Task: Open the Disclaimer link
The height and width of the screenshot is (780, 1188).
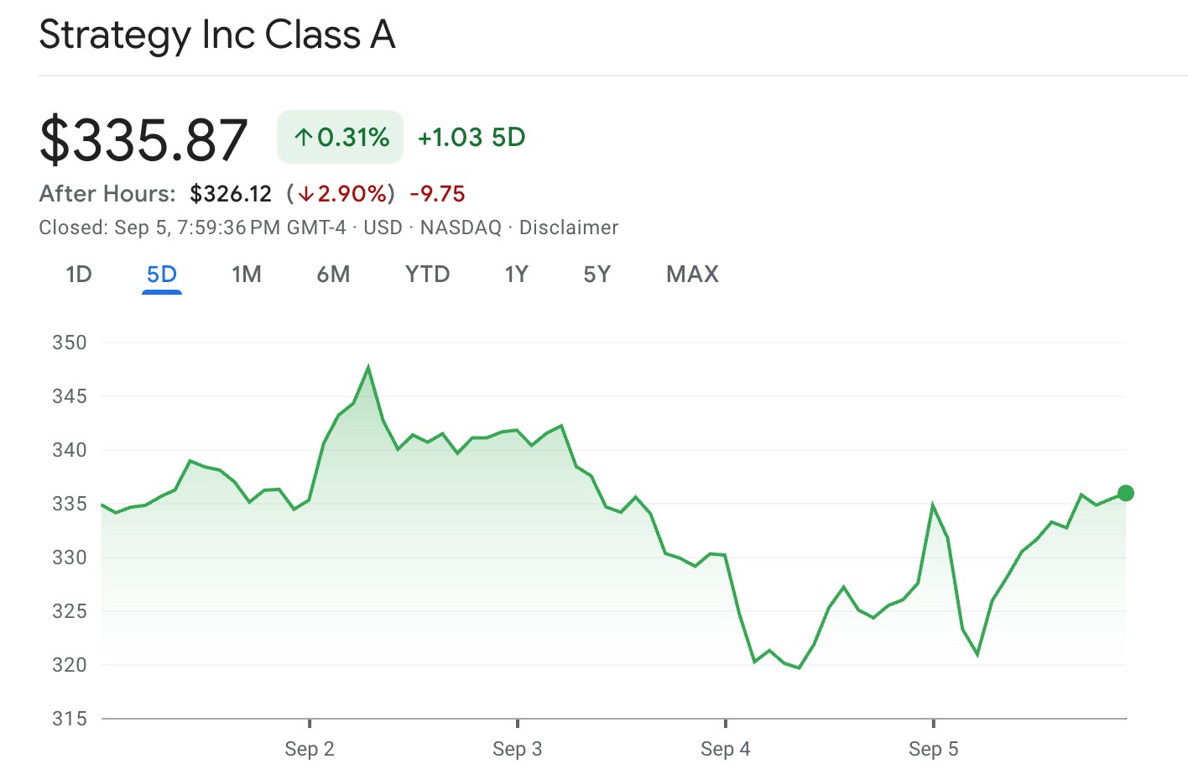Action: coord(569,228)
